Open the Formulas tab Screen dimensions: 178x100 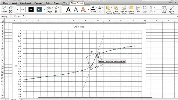(38, 3)
